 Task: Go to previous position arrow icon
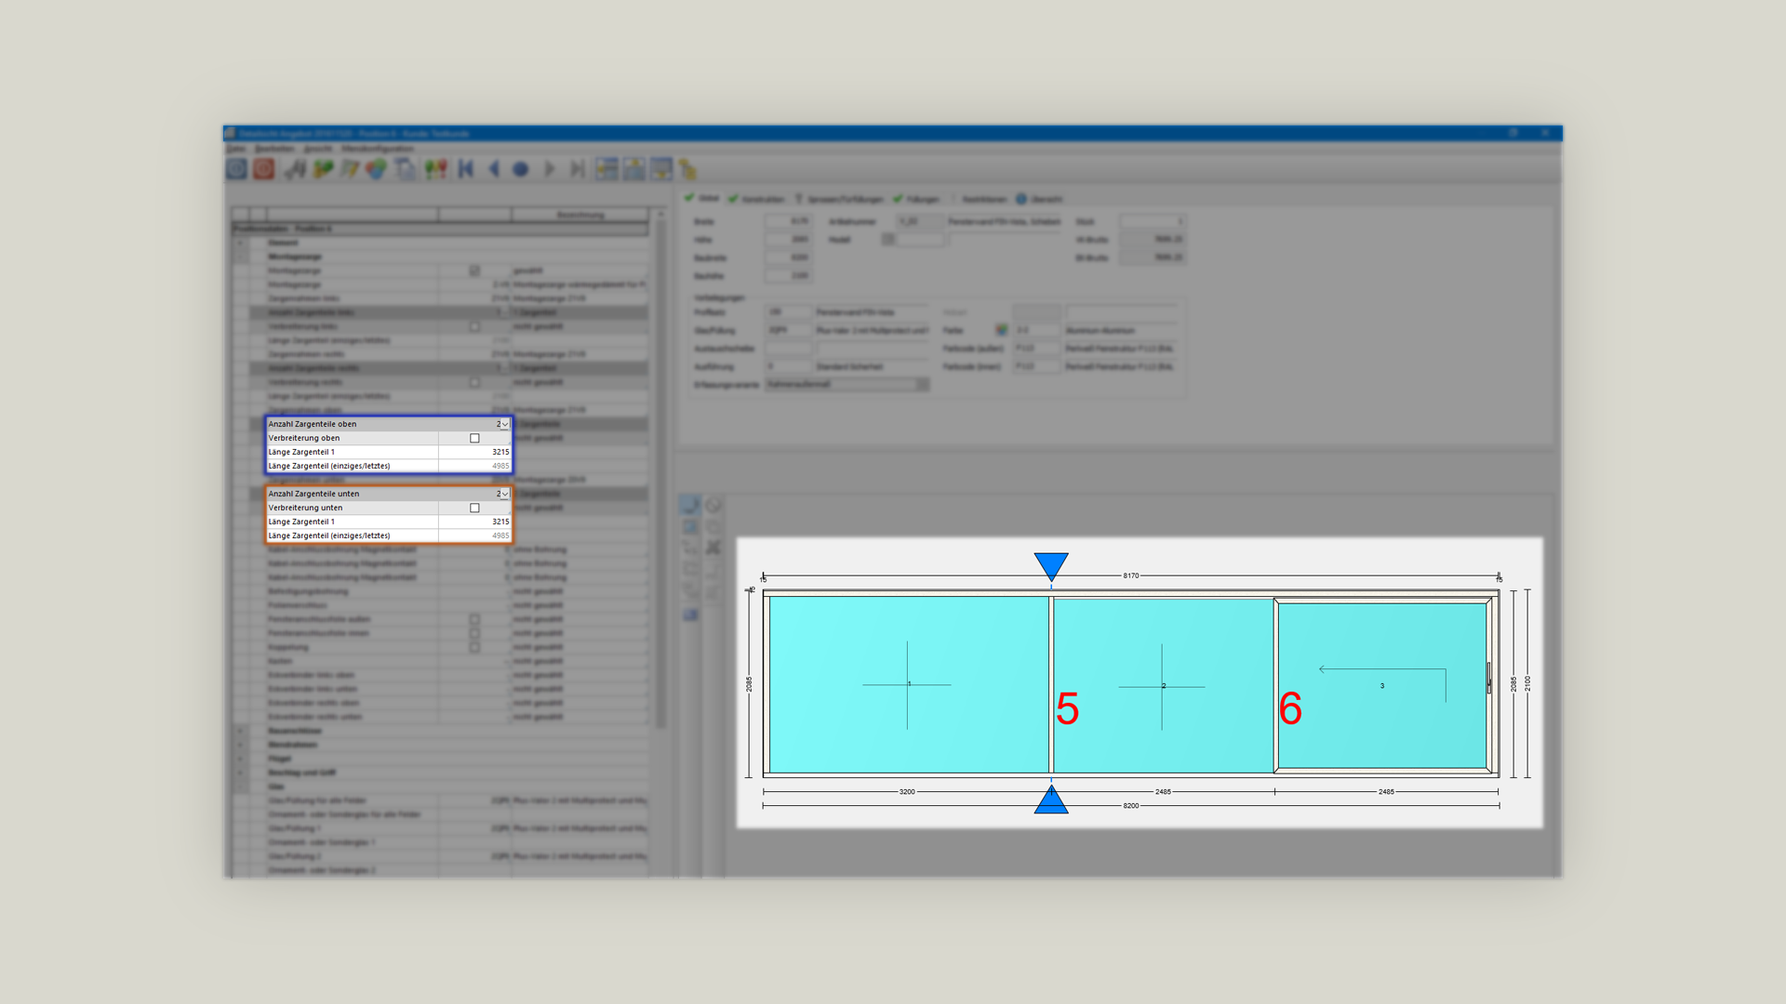point(494,169)
